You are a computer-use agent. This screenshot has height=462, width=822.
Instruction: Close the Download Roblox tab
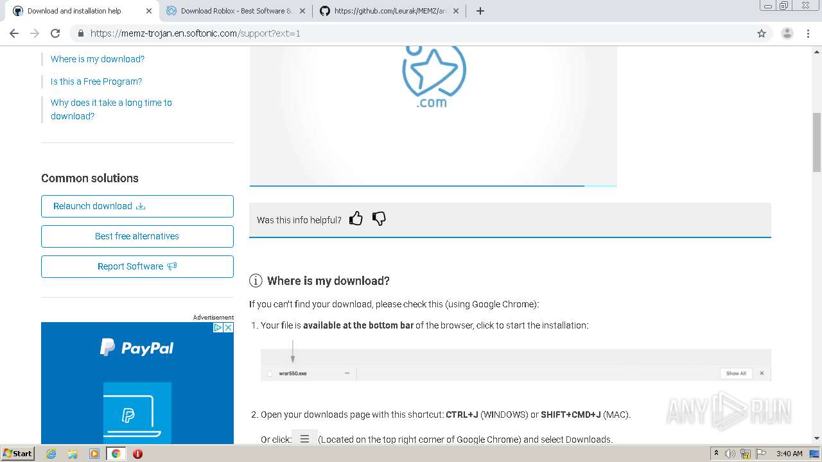[302, 11]
